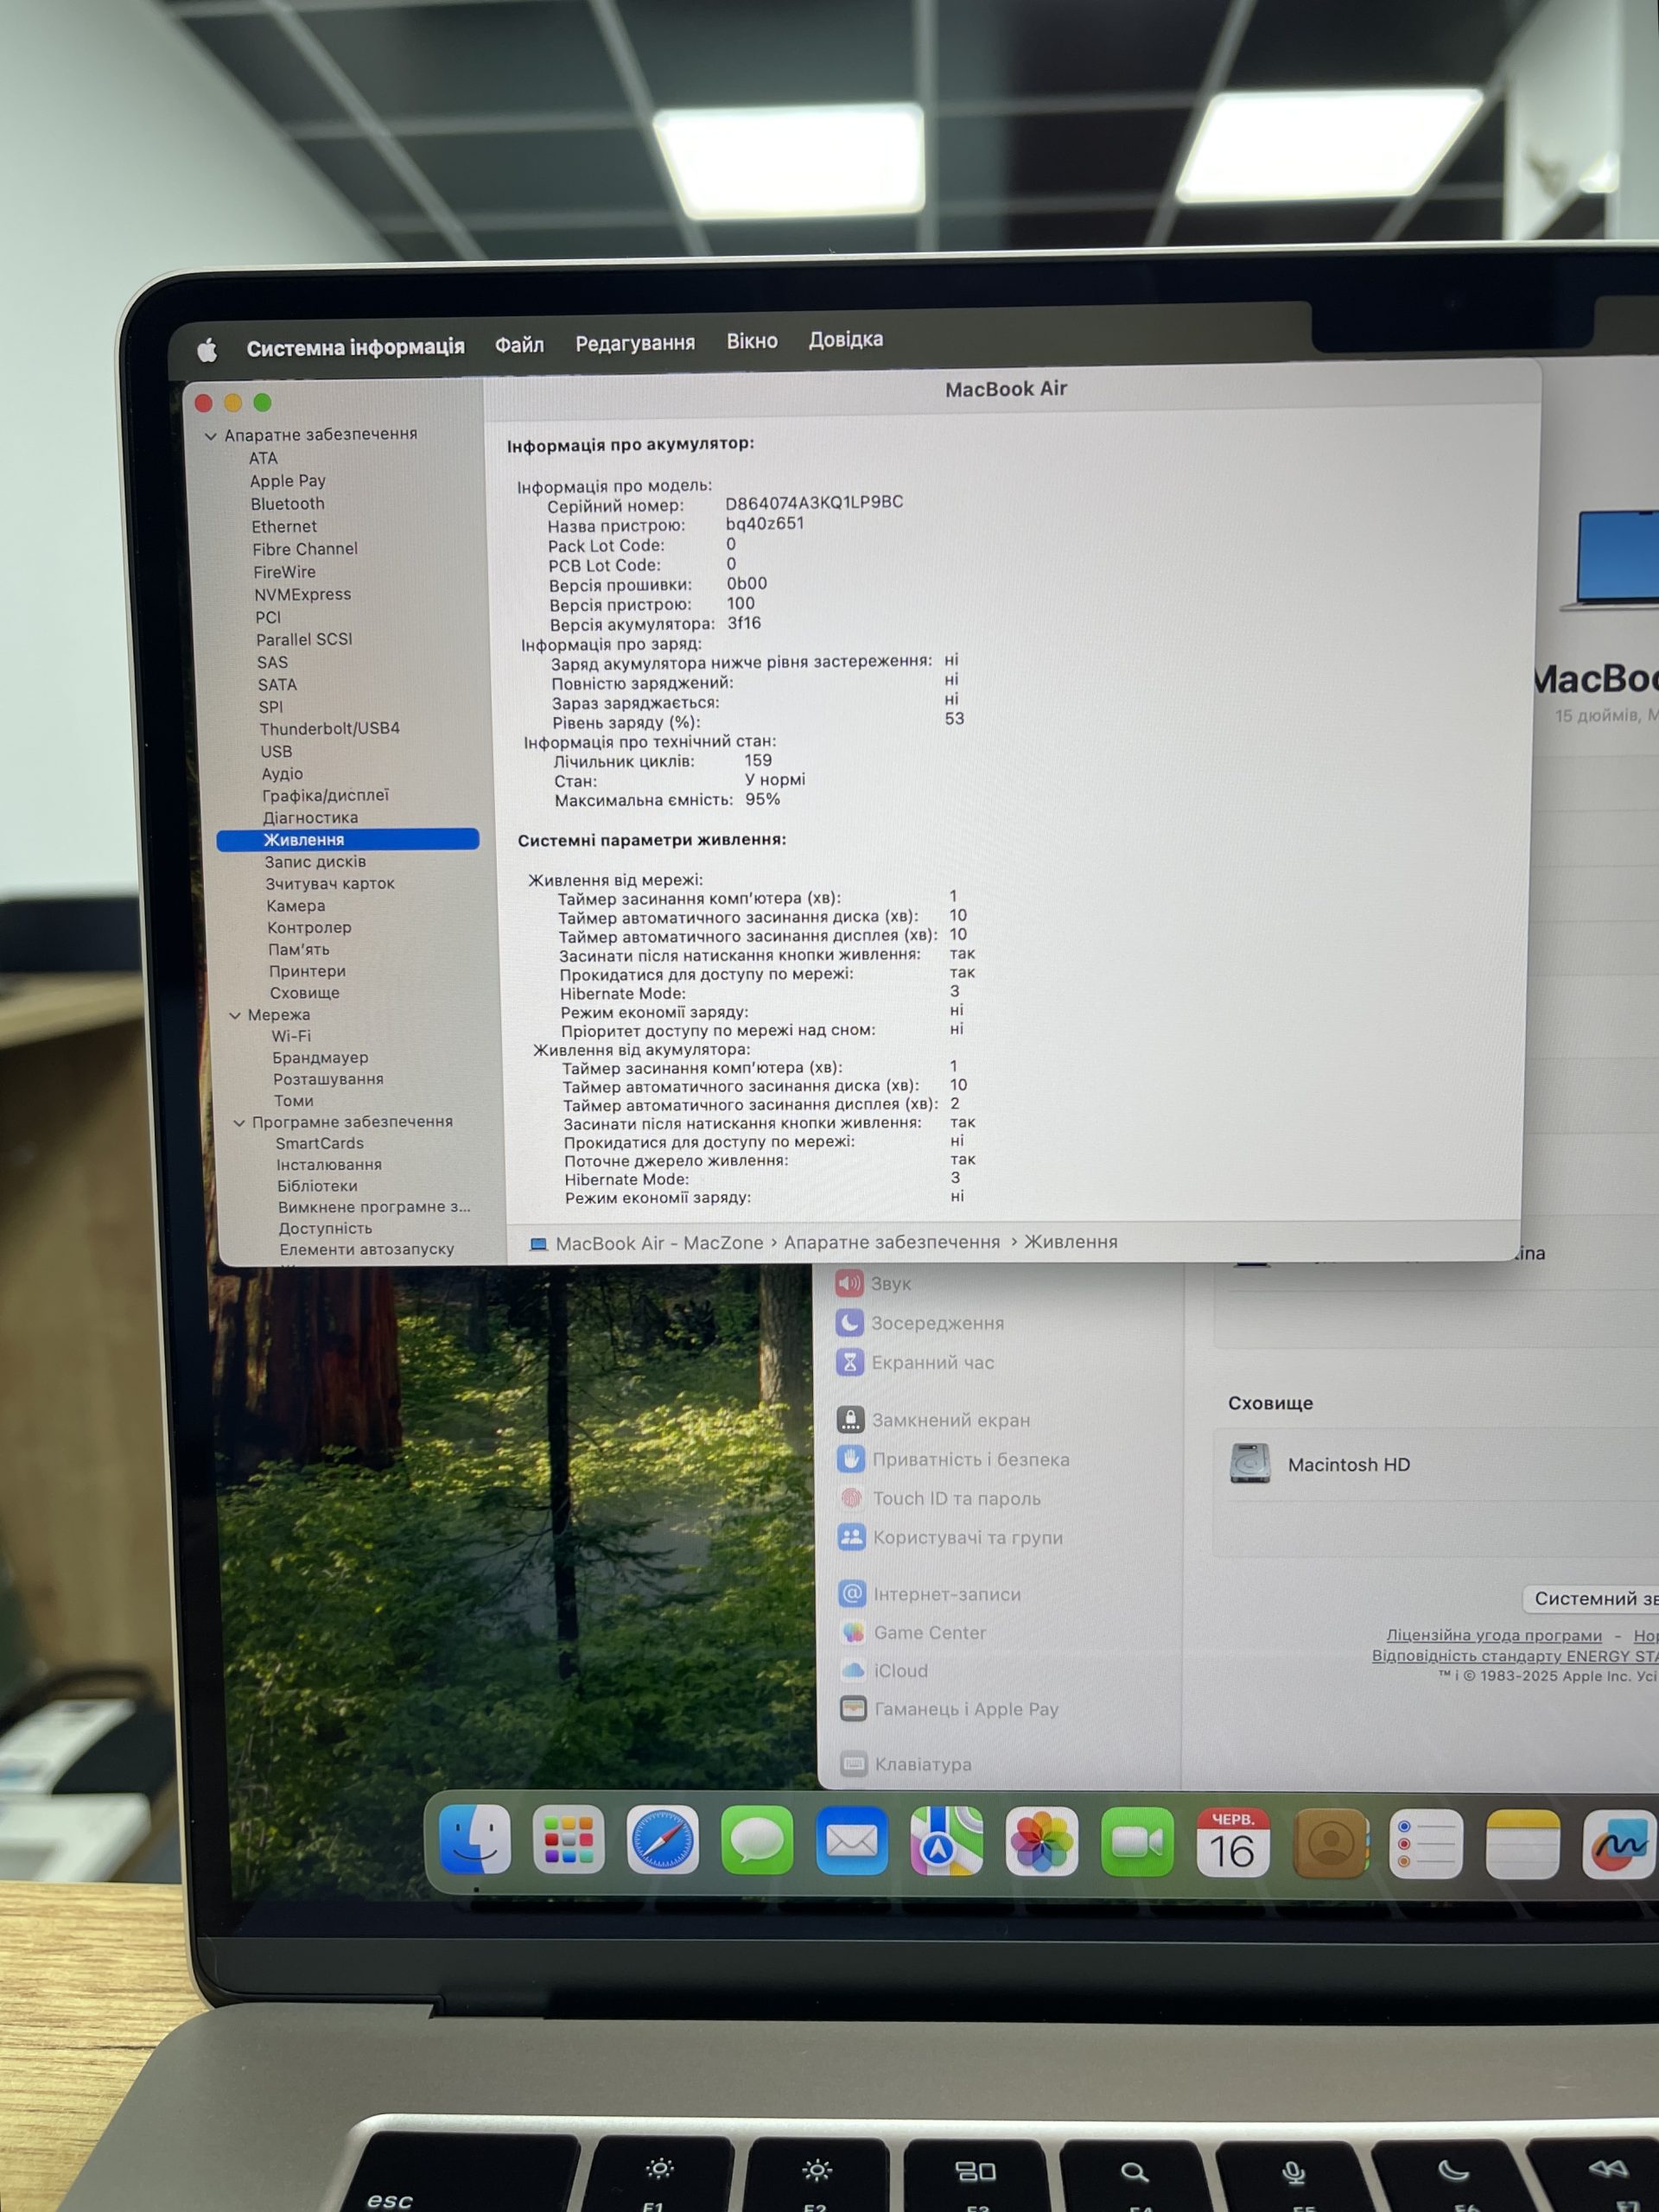The height and width of the screenshot is (2212, 1659).
Task: Click Живлення in the path bar
Action: (x=1071, y=1241)
